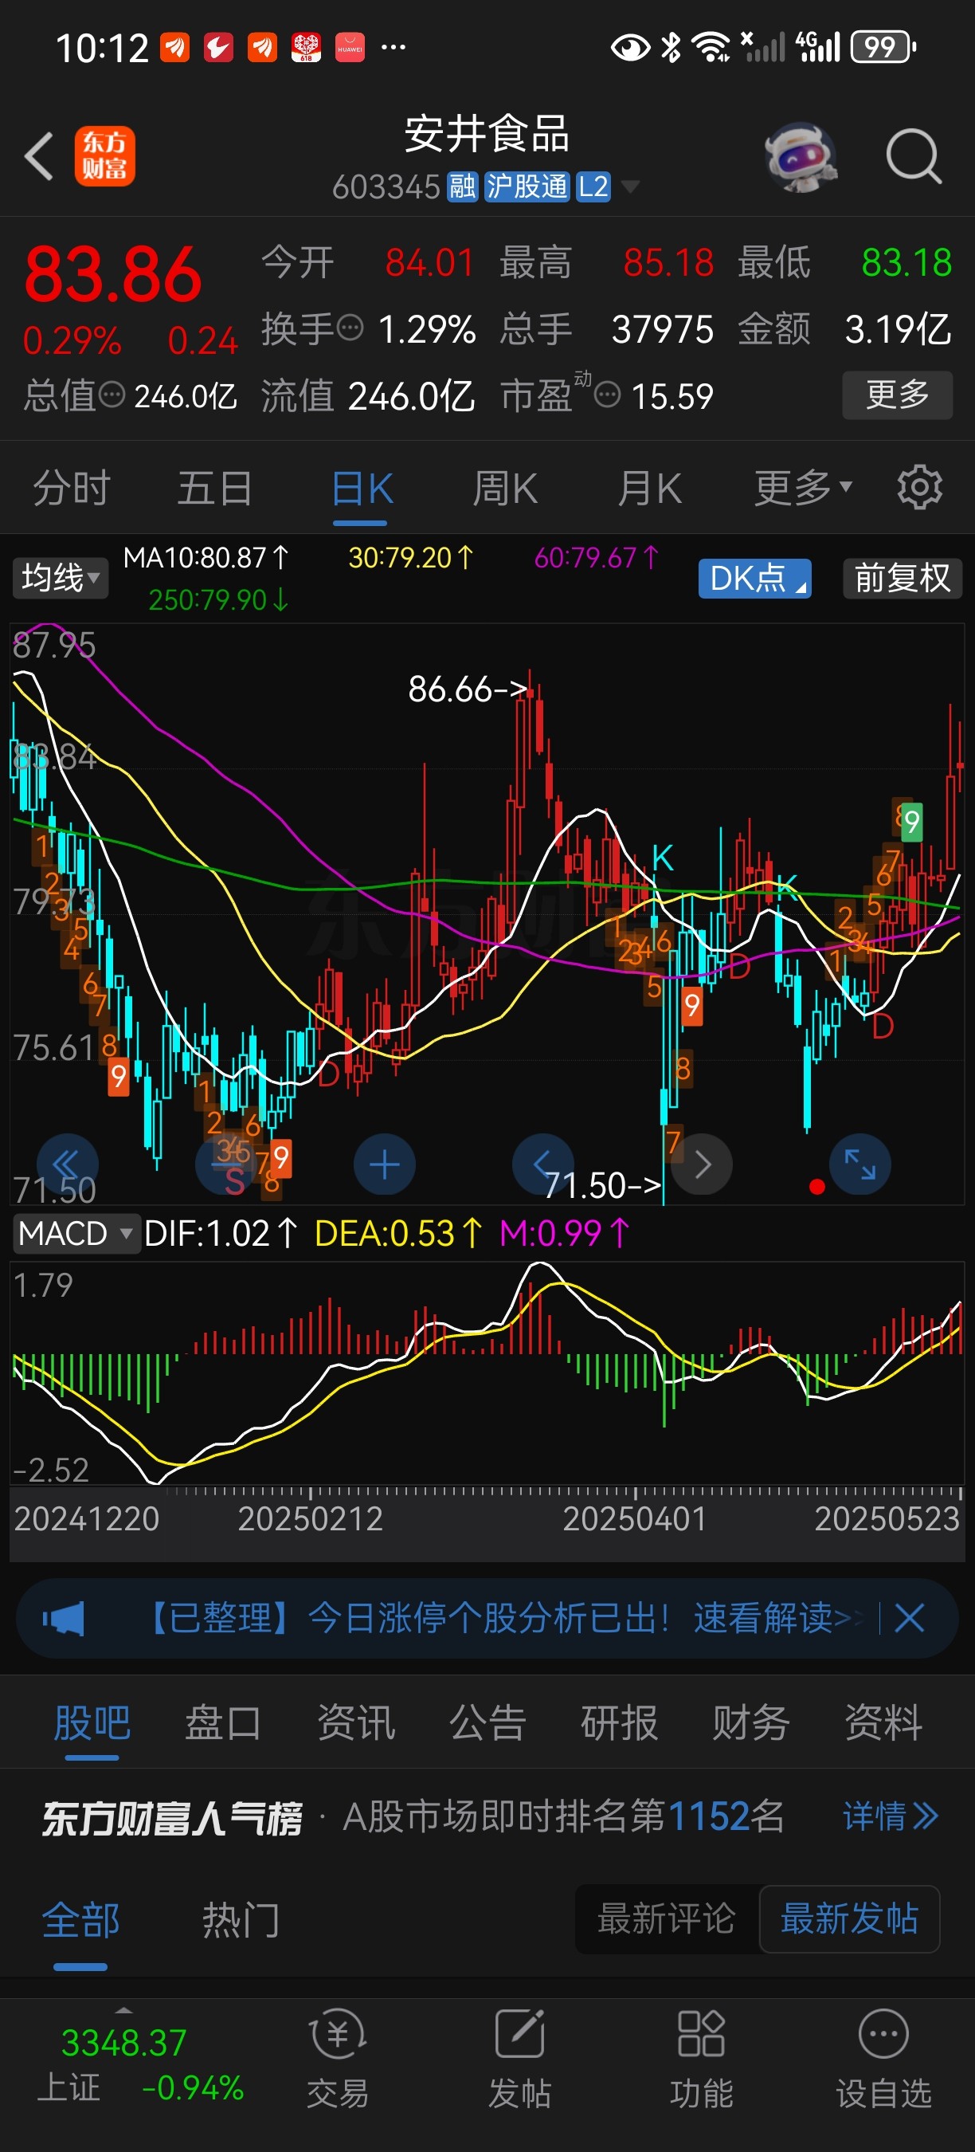The width and height of the screenshot is (975, 2152).
Task: Tap the current price 83.86
Action: 112,274
